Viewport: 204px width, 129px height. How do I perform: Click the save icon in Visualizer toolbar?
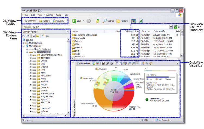(x=103, y=63)
